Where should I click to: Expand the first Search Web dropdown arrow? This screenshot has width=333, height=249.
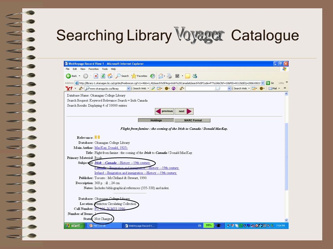click(148, 89)
